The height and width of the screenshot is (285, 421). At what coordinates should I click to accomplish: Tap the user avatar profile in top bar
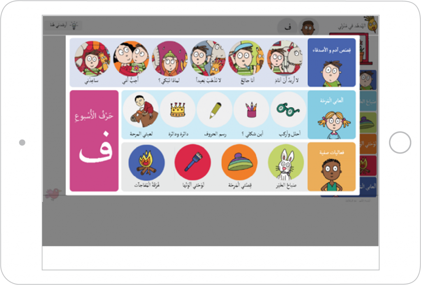308,27
